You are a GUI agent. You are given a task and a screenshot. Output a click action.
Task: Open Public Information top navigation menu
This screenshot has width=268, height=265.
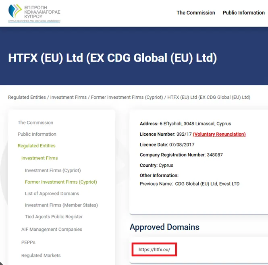coord(243,12)
